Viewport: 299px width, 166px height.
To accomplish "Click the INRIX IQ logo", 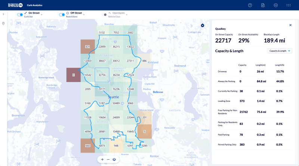I will coord(15,5).
